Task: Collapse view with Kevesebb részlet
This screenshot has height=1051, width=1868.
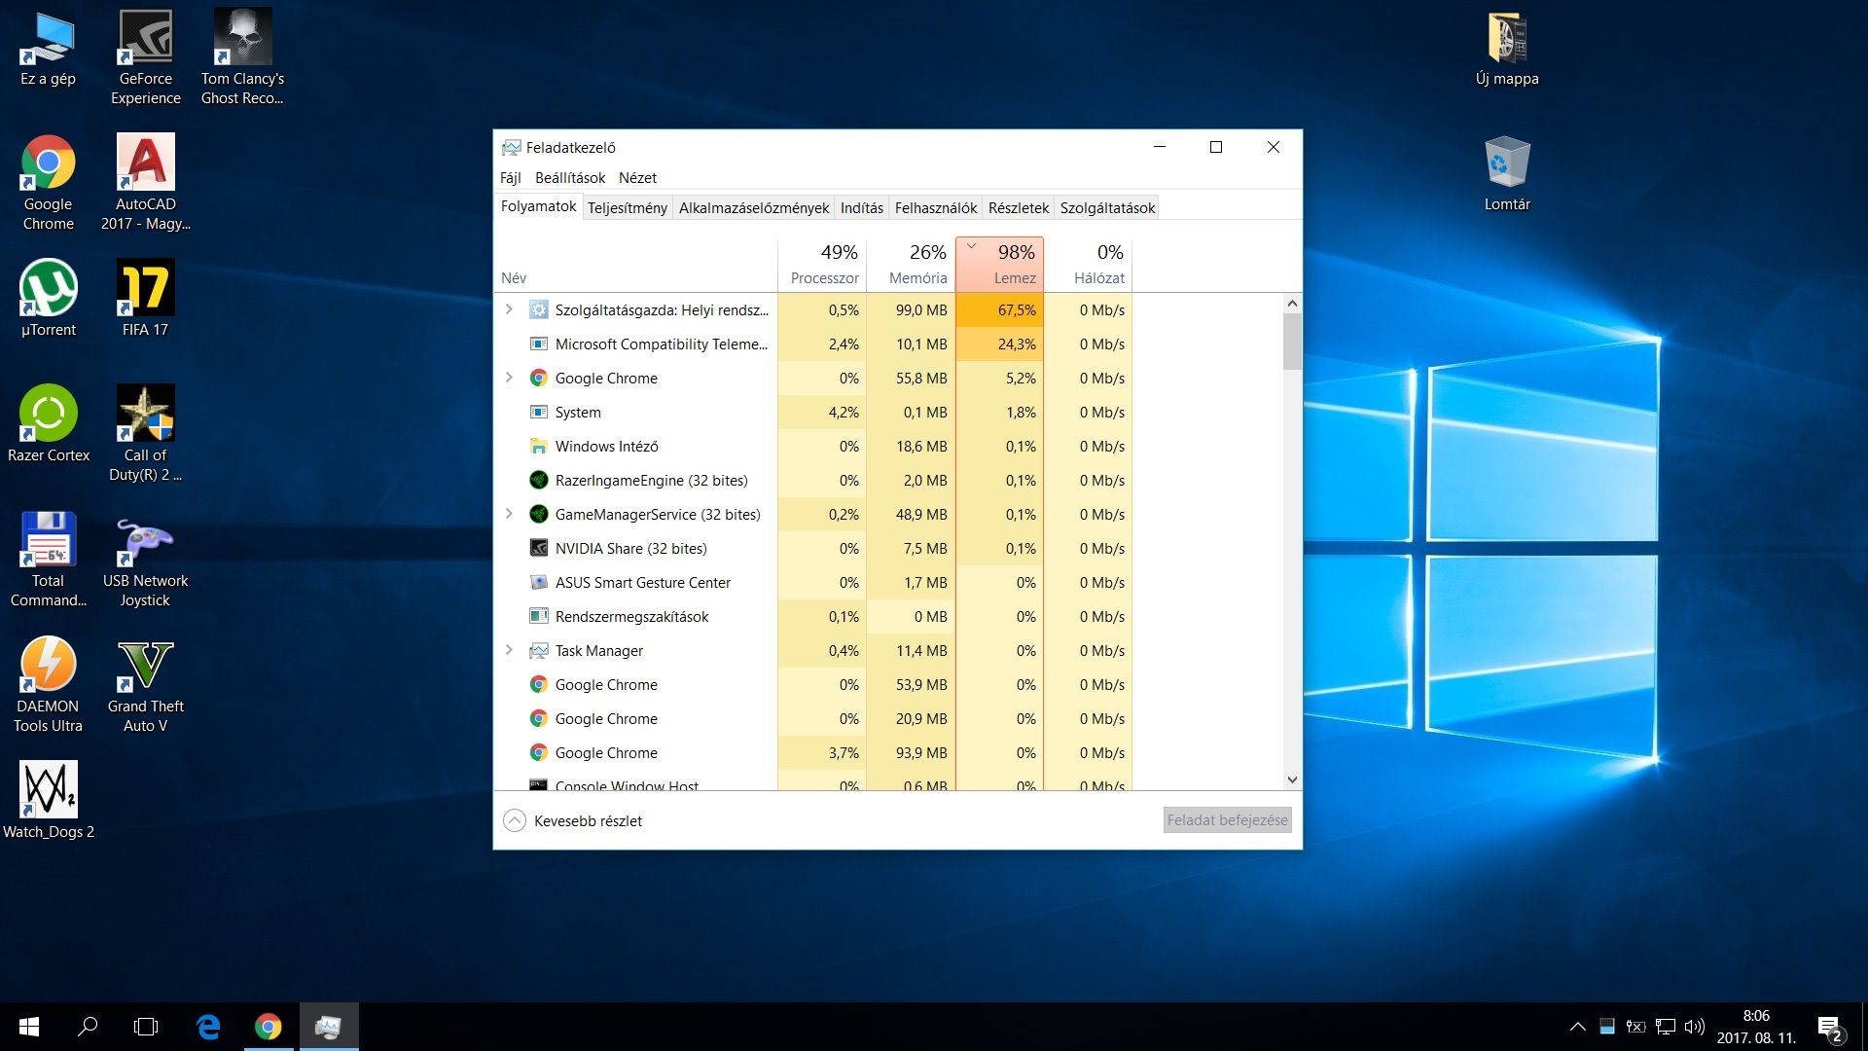Action: tap(573, 820)
